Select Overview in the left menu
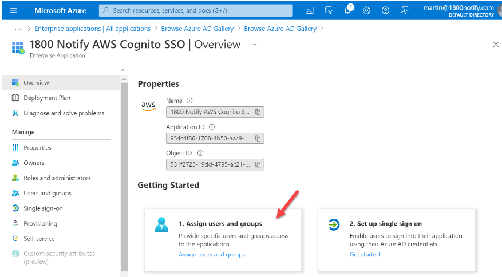This screenshot has height=277, width=502. click(61, 82)
